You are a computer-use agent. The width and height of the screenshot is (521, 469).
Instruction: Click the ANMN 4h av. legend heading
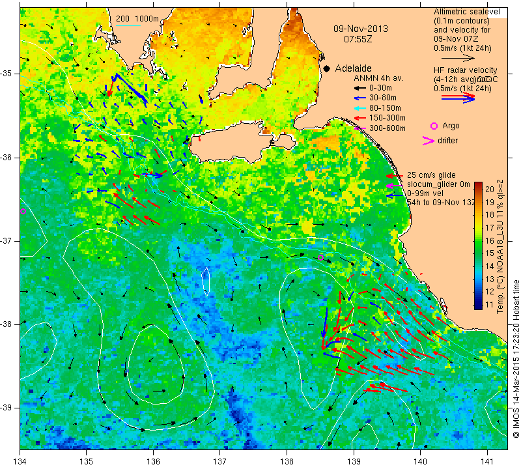click(x=378, y=78)
